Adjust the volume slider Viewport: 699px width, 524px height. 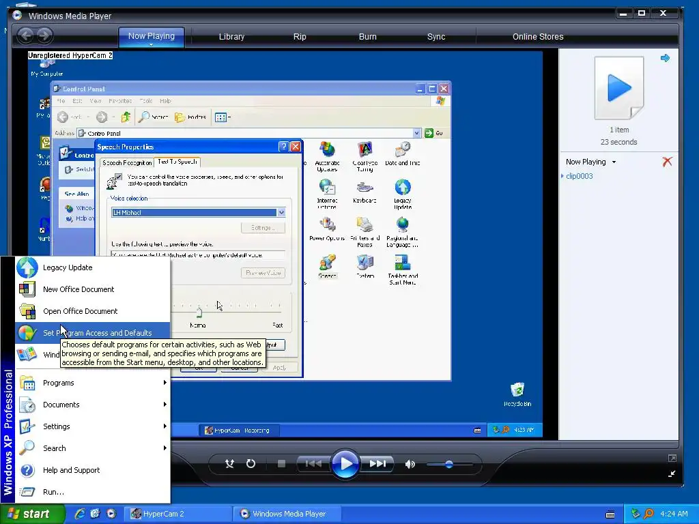(449, 464)
